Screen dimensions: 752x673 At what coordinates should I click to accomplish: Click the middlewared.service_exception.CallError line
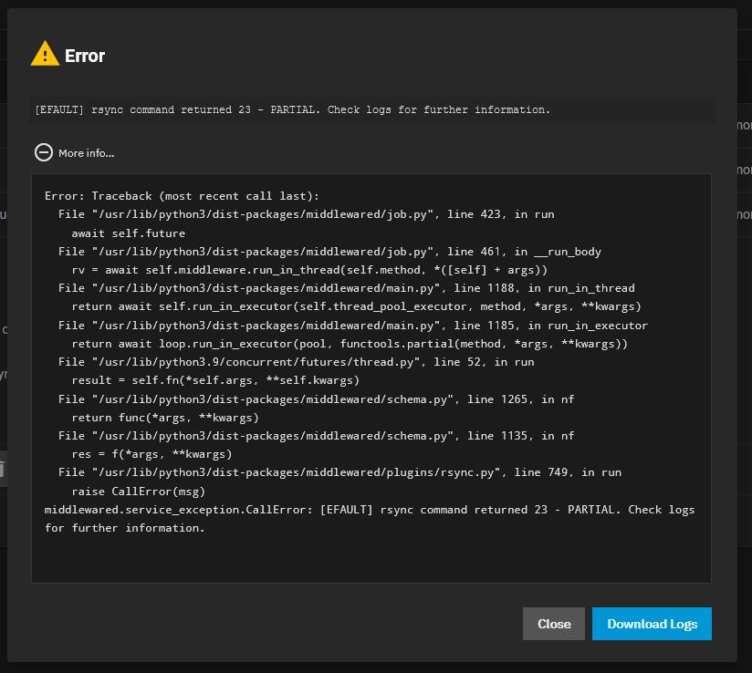[370, 510]
